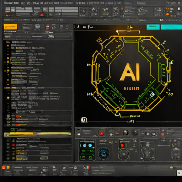182x182 pixels.
Task: Click the red round record button below viewport
Action: [101, 133]
